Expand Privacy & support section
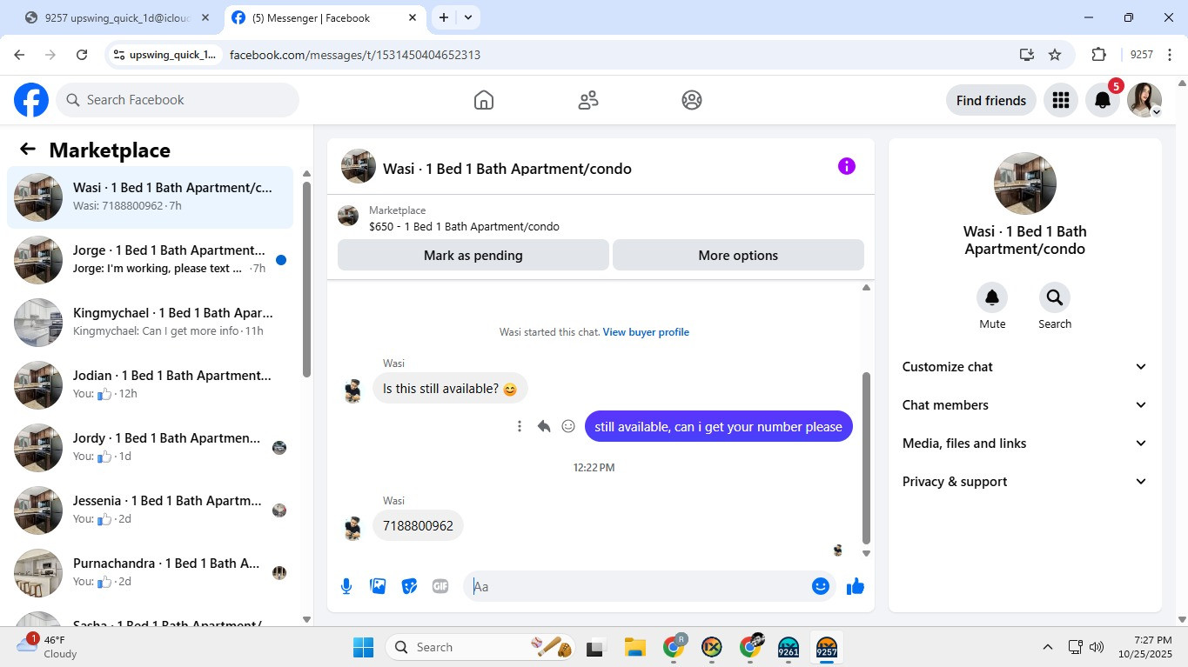1188x667 pixels. pos(1025,482)
